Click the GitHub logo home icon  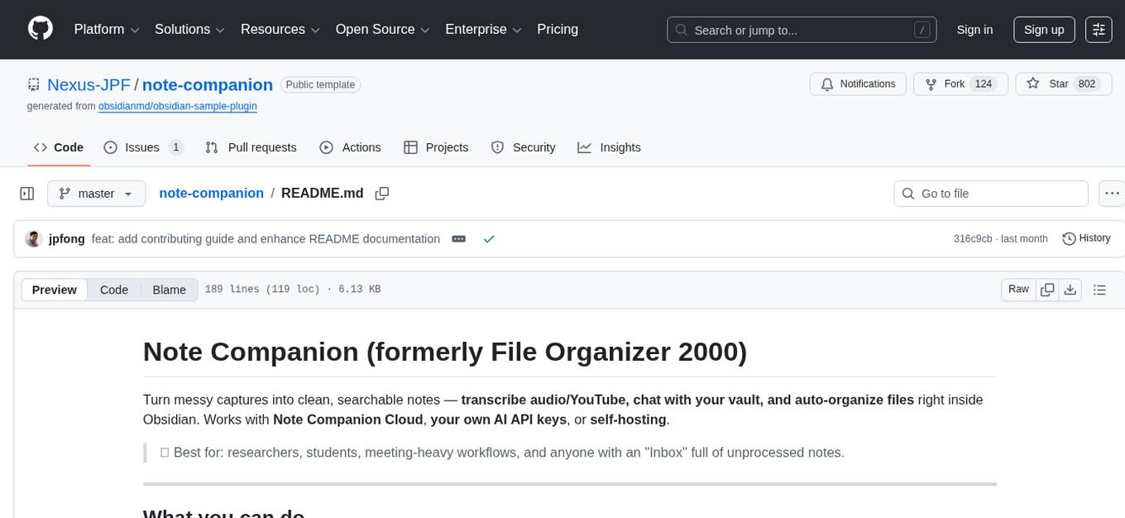coord(40,29)
